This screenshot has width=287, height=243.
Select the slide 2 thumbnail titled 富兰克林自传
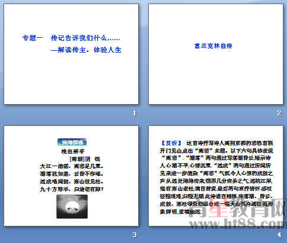216,54
